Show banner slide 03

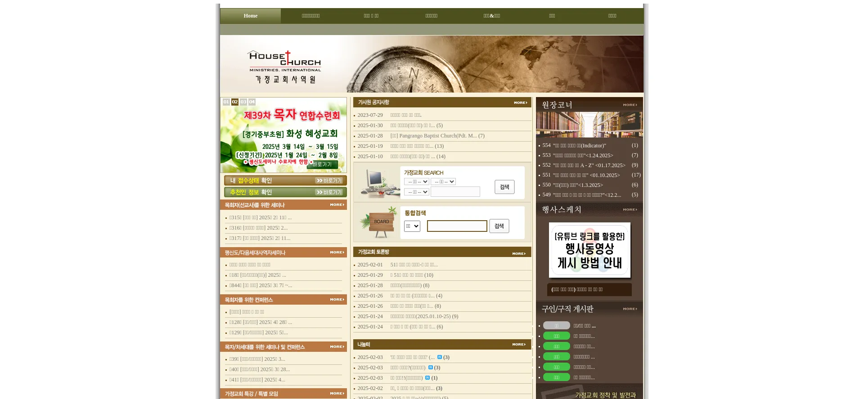click(243, 102)
